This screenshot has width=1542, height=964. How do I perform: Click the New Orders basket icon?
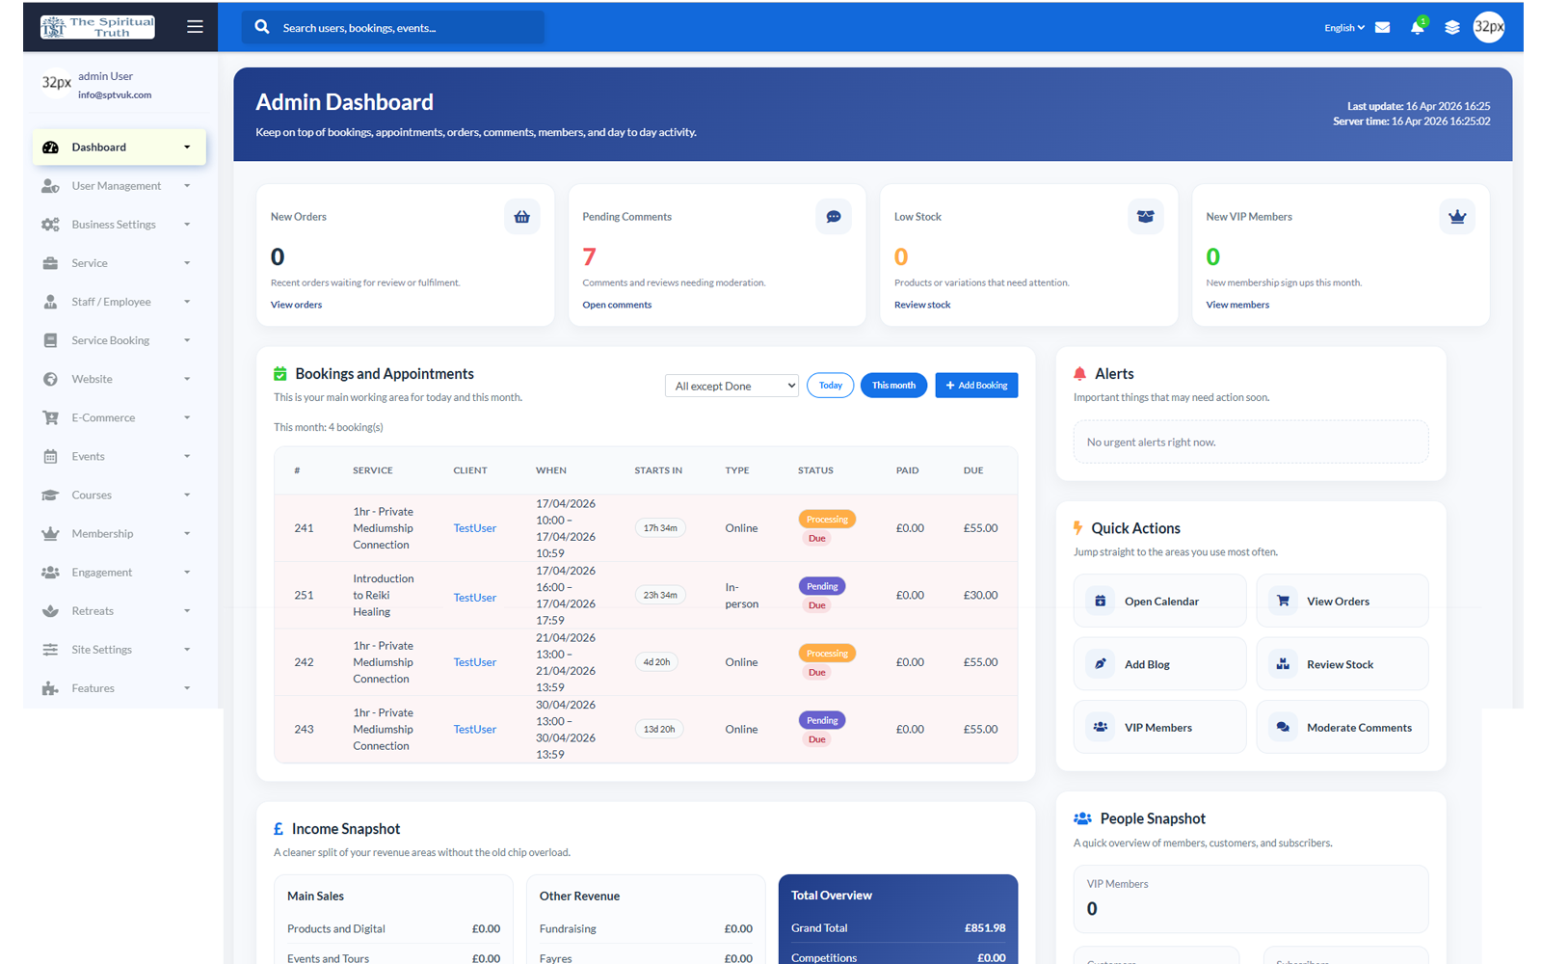point(522,216)
